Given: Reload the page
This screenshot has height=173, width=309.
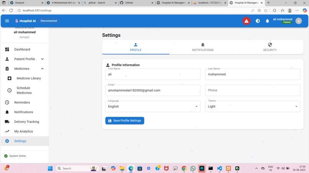Looking at the screenshot, I should tap(11, 10).
